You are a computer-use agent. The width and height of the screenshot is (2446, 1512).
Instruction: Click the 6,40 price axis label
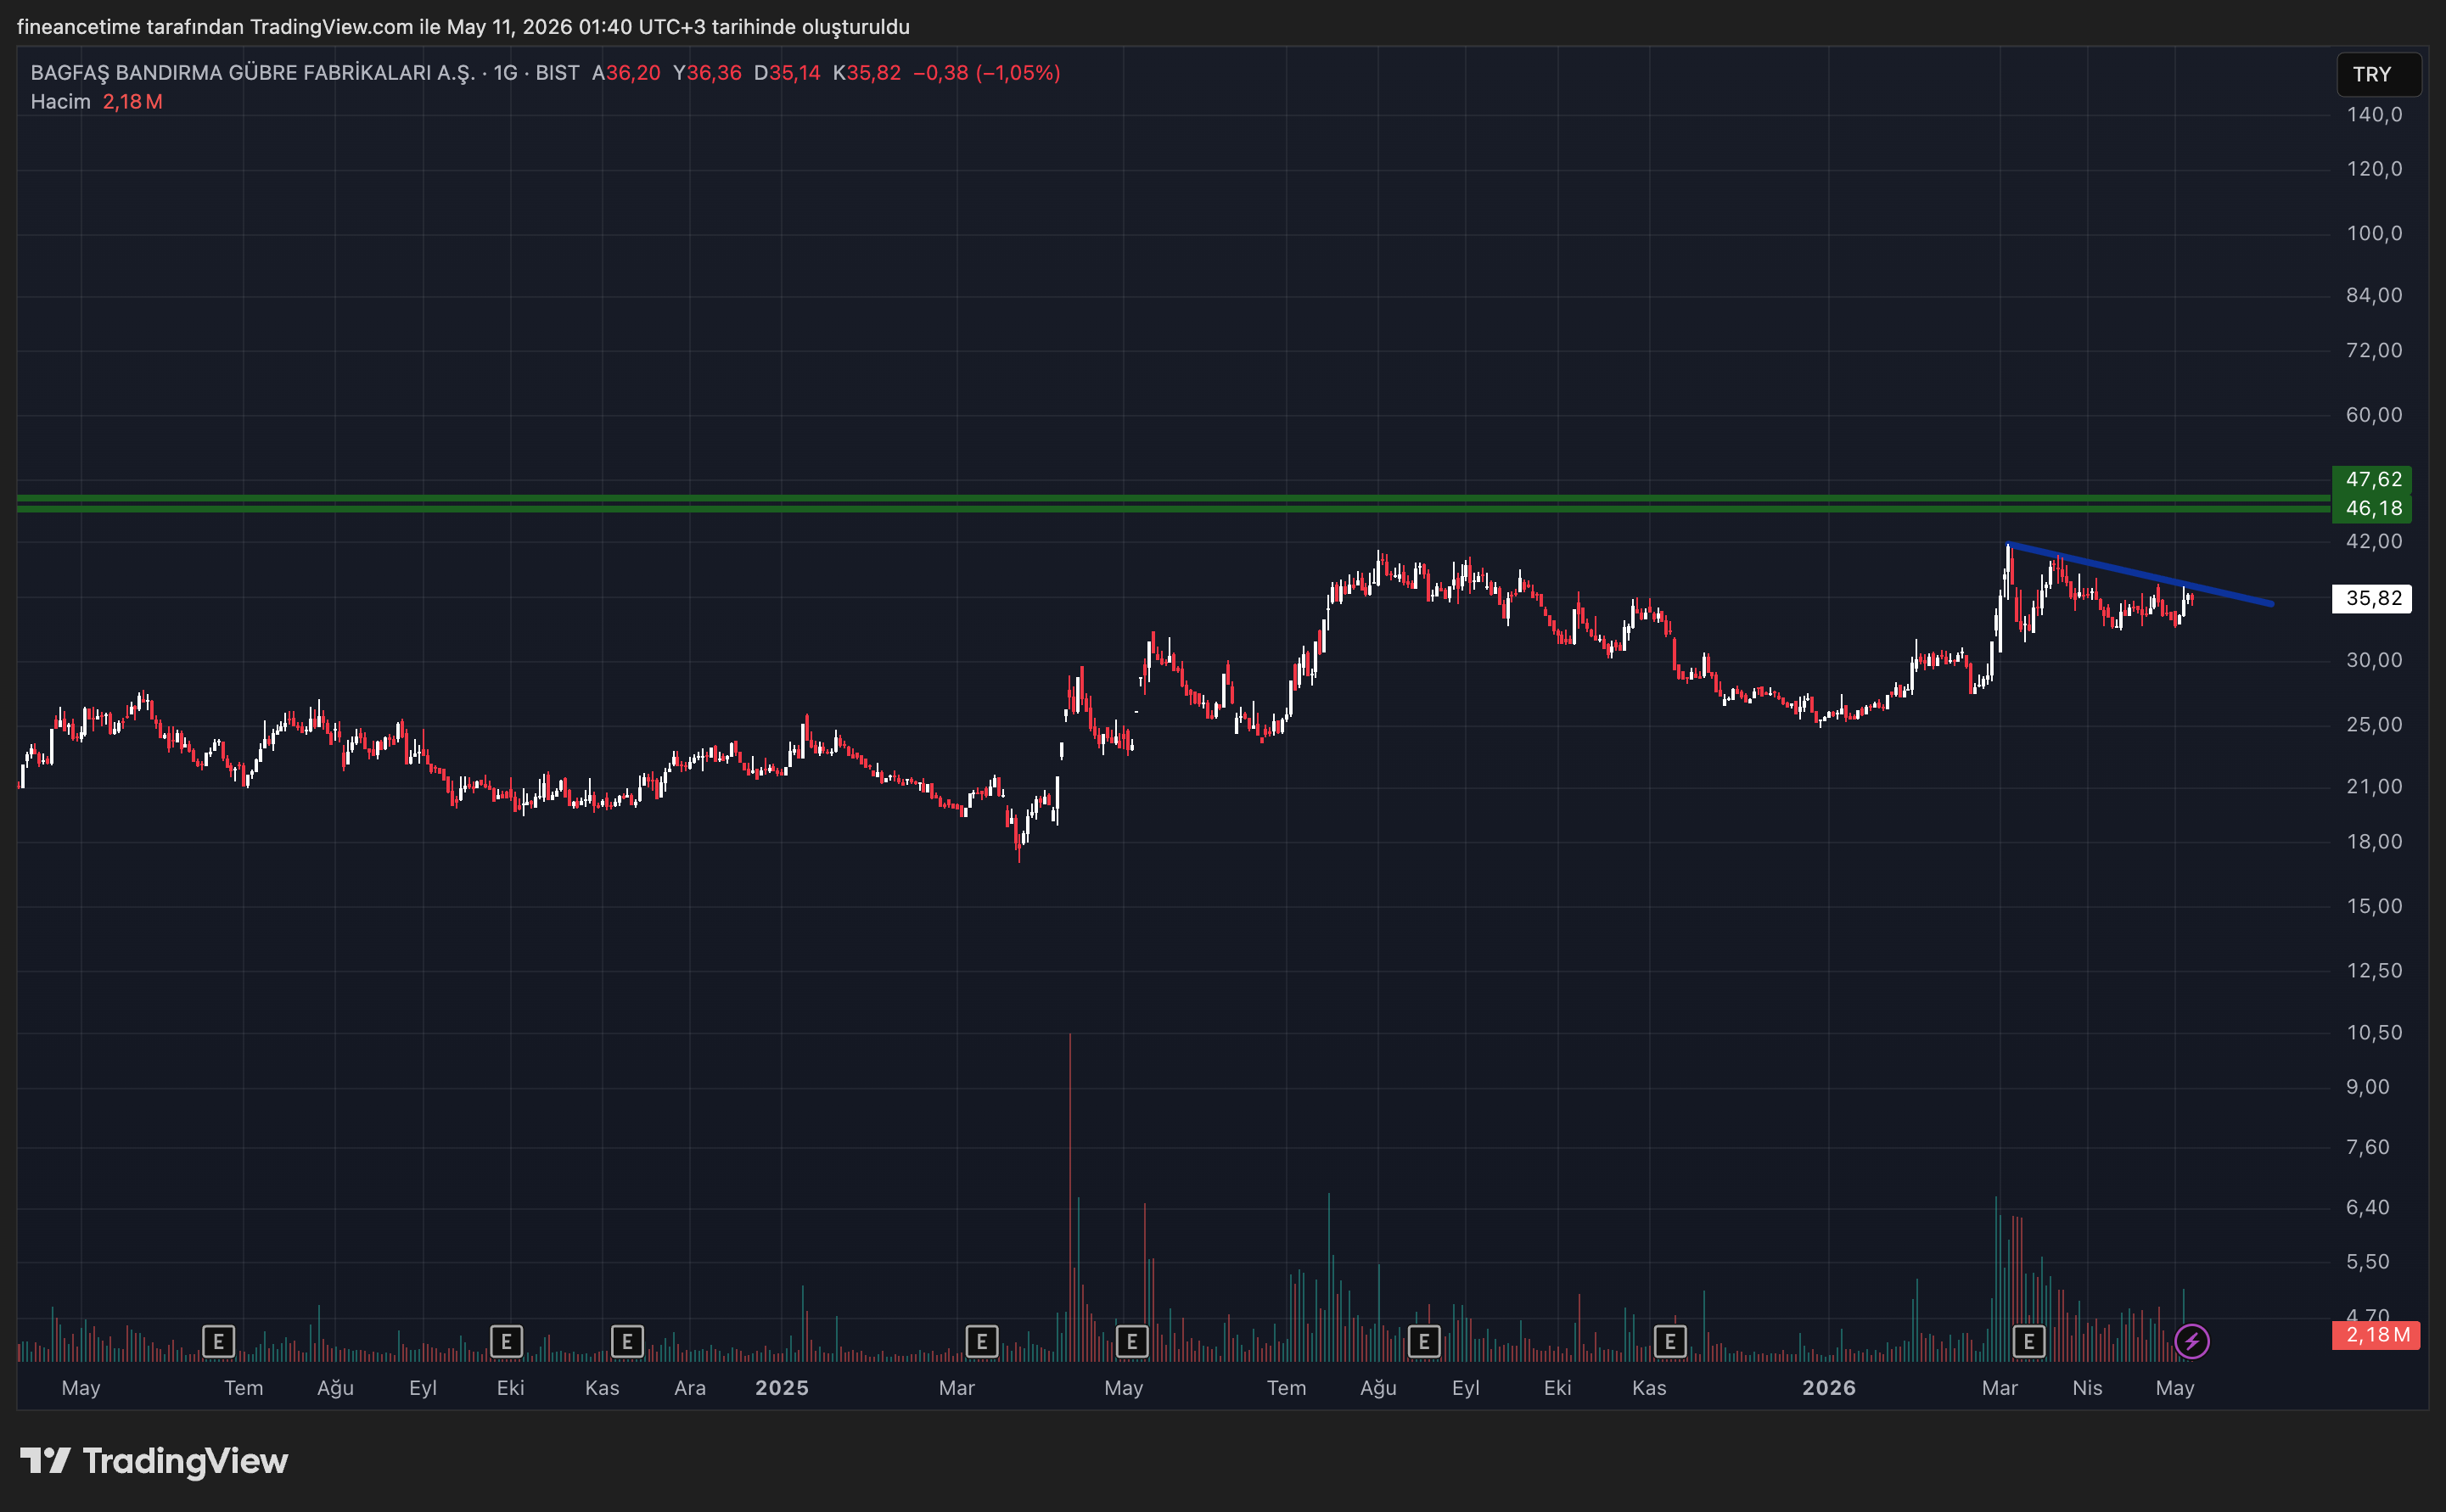pos(2368,1208)
